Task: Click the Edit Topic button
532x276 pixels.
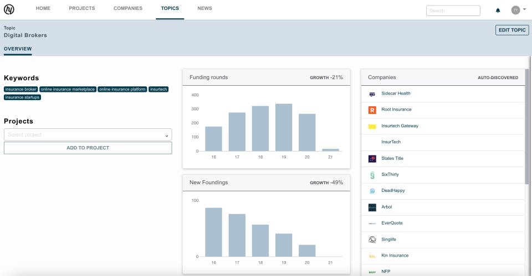Action: click(x=512, y=30)
